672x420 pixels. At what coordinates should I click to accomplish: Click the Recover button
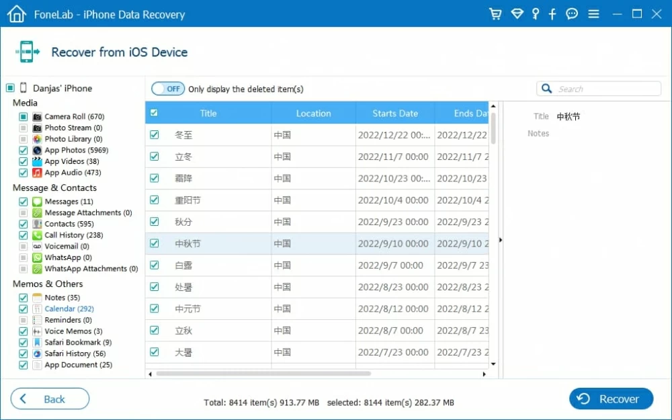pyautogui.click(x=611, y=398)
